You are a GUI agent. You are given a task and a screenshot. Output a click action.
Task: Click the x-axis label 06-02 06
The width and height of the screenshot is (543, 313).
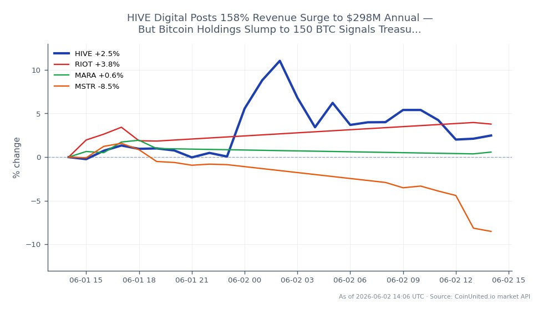coord(350,280)
